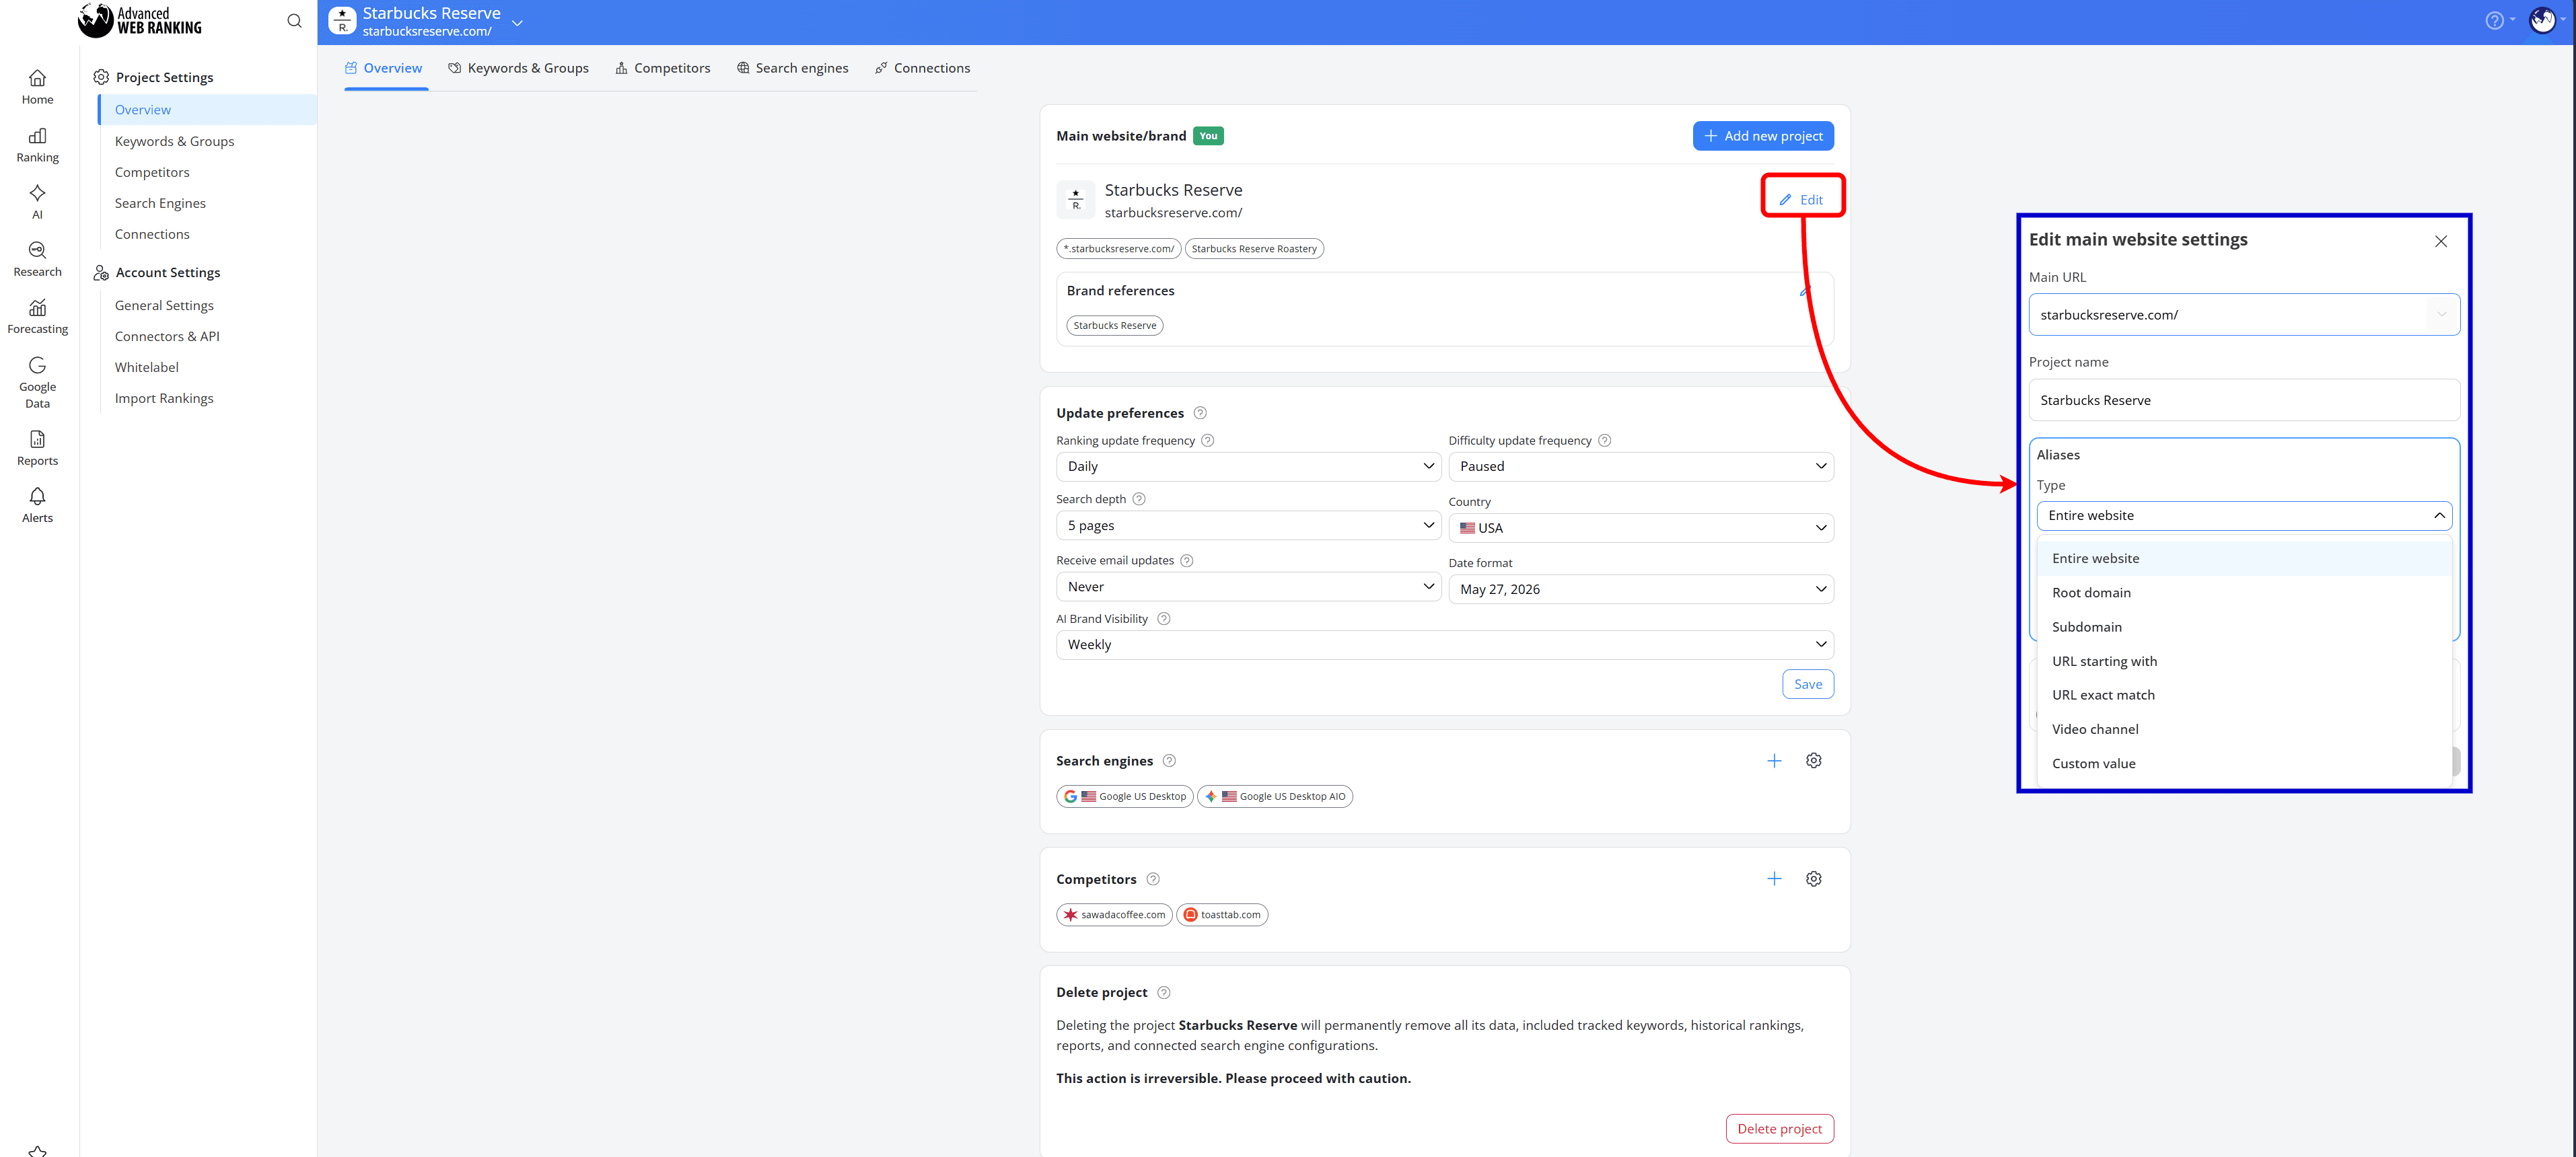Open the AI Brand Visibility Weekly dropdown
This screenshot has height=1157, width=2576.
(1444, 645)
